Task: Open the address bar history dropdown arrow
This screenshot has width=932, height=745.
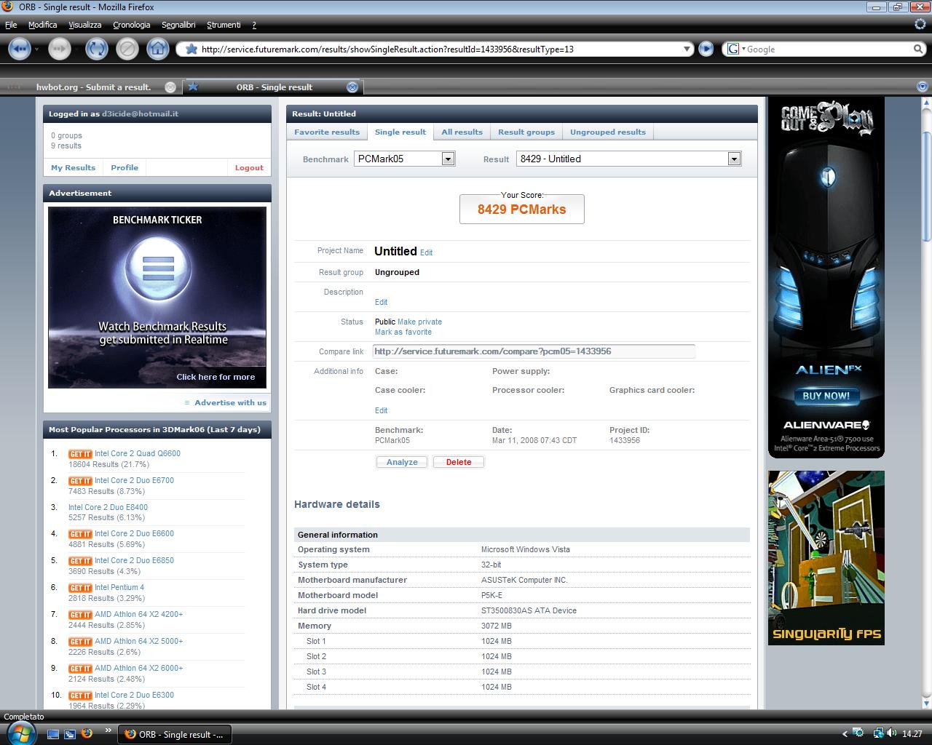Action: click(687, 49)
